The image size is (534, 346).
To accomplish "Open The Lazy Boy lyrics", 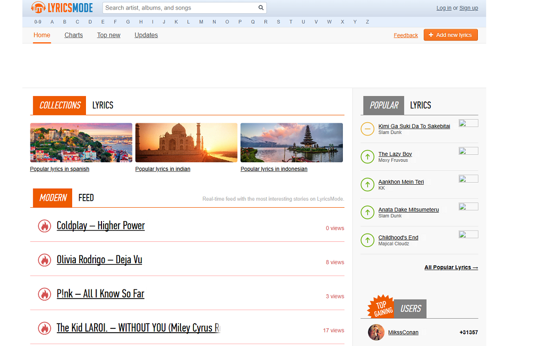I will (x=395, y=154).
